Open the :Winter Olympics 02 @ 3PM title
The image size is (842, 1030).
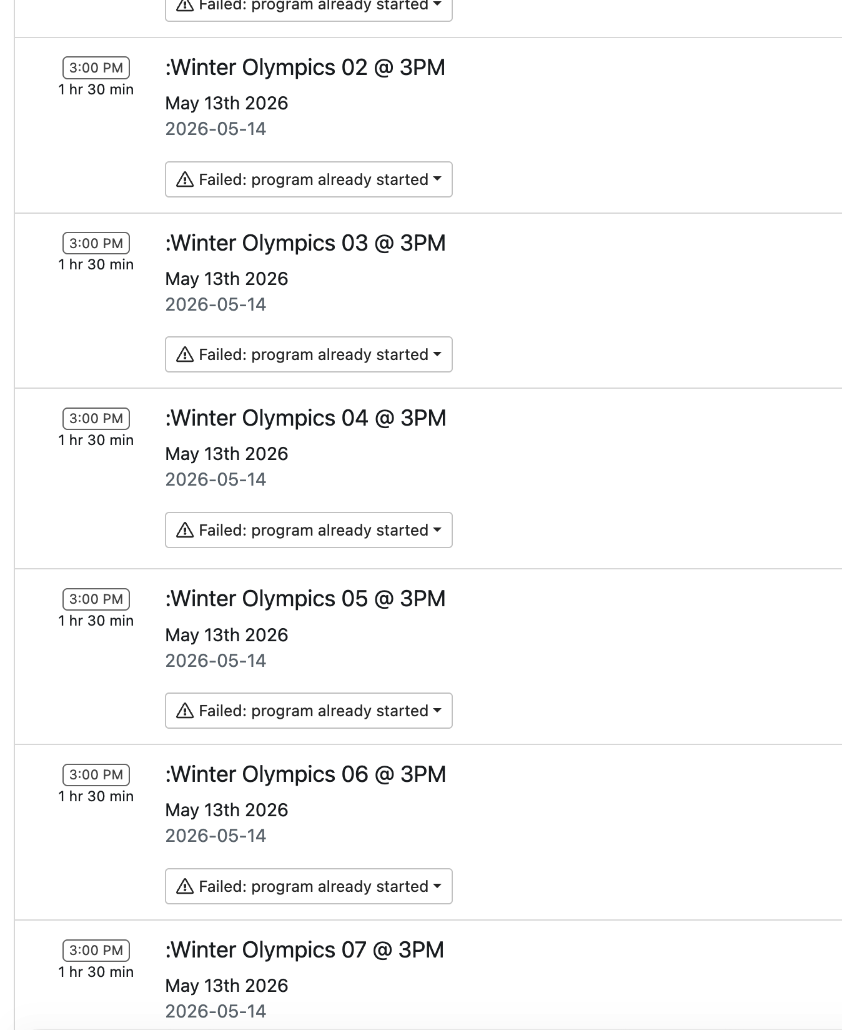(x=305, y=67)
